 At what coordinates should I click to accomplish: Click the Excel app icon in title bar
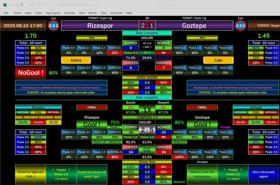coord(5,5)
